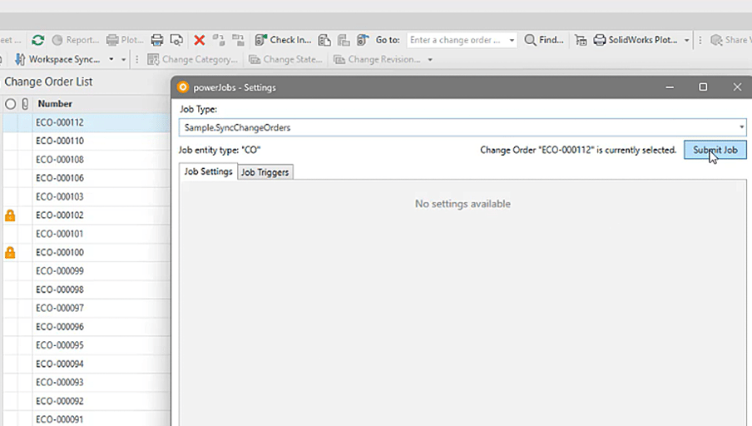The width and height of the screenshot is (752, 426).
Task: Click the circle status column header icon
Action: (x=10, y=104)
